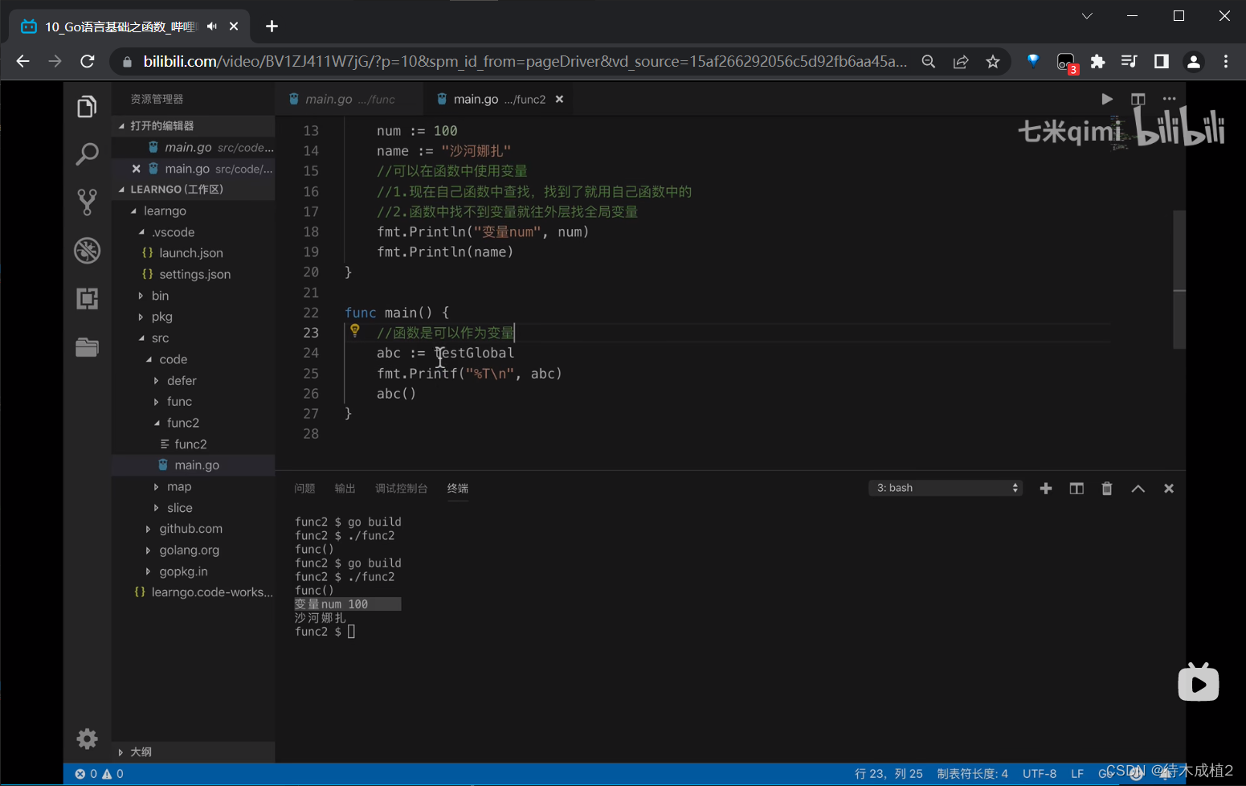Open the 调试控制台 panel tab

click(401, 488)
